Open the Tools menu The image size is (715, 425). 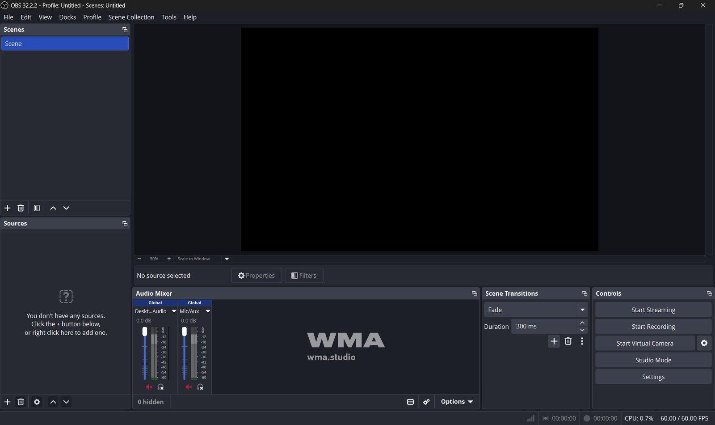(168, 17)
